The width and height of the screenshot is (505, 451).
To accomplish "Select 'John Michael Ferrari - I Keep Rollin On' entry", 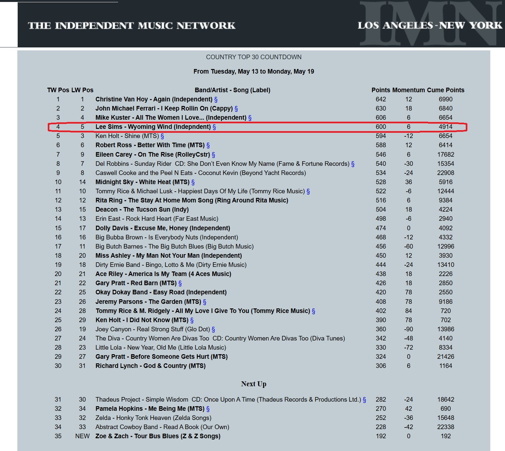I will (x=164, y=109).
